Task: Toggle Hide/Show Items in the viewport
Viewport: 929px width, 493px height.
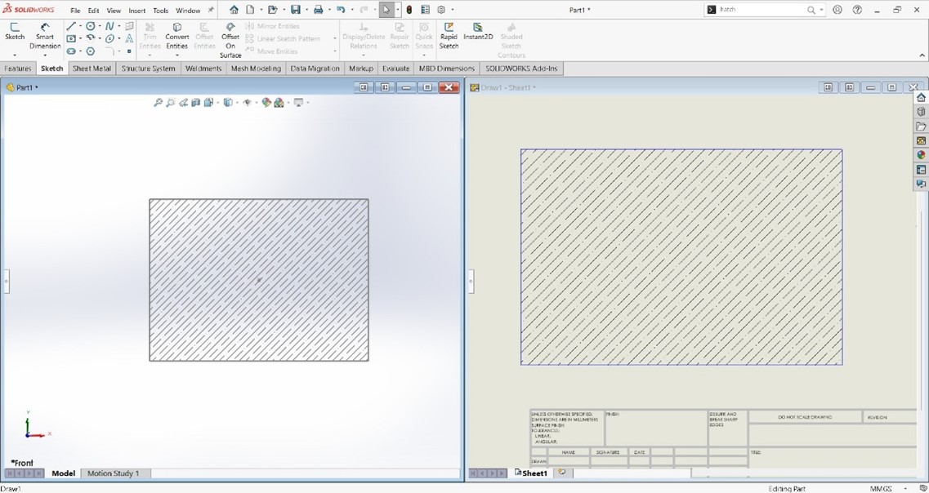Action: [x=248, y=102]
